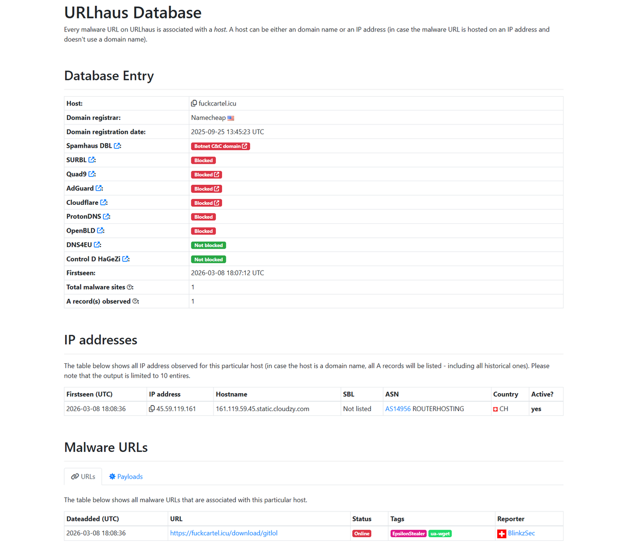
Task: Open DNS4EU external link icon
Action: click(97, 245)
